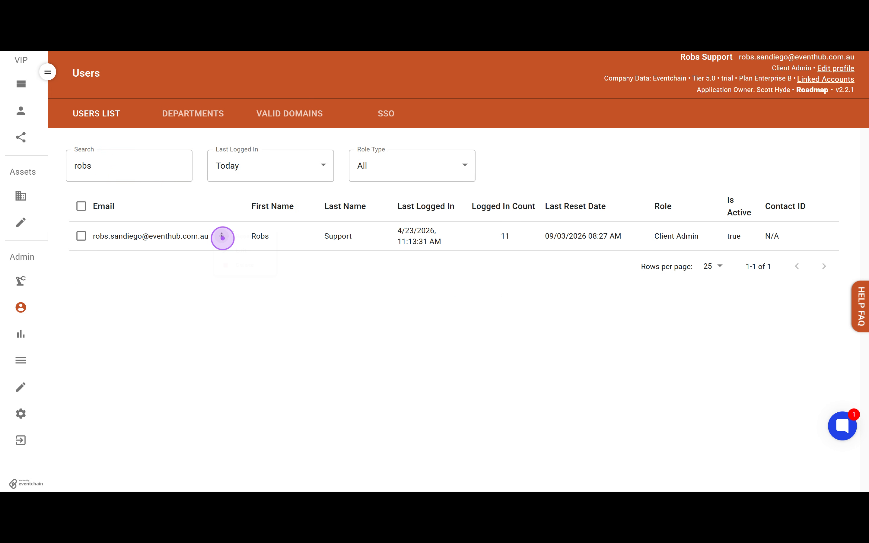Go to next page arrow
The image size is (869, 543).
(x=824, y=266)
